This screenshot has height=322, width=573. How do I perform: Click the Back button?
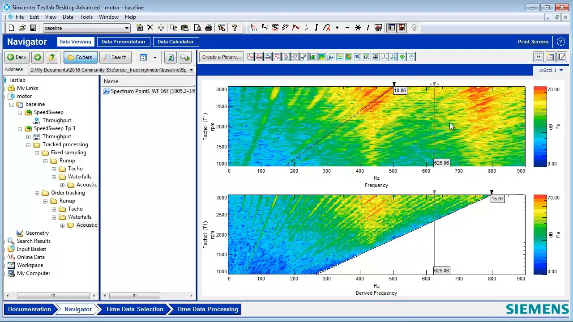pos(17,57)
